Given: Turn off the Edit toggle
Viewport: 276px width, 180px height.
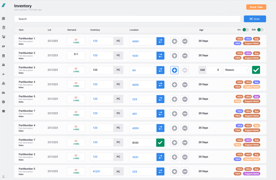Looking at the screenshot, I should tap(260, 30).
